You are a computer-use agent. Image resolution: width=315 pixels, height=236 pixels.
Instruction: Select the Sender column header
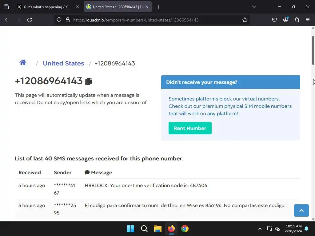[63, 173]
